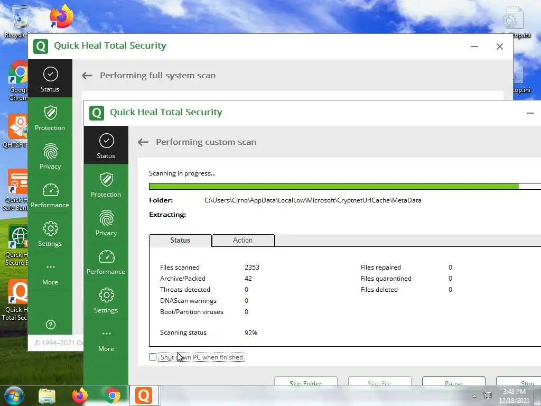This screenshot has height=406, width=541.
Task: Minimize the back full system scan window
Action: click(474, 47)
